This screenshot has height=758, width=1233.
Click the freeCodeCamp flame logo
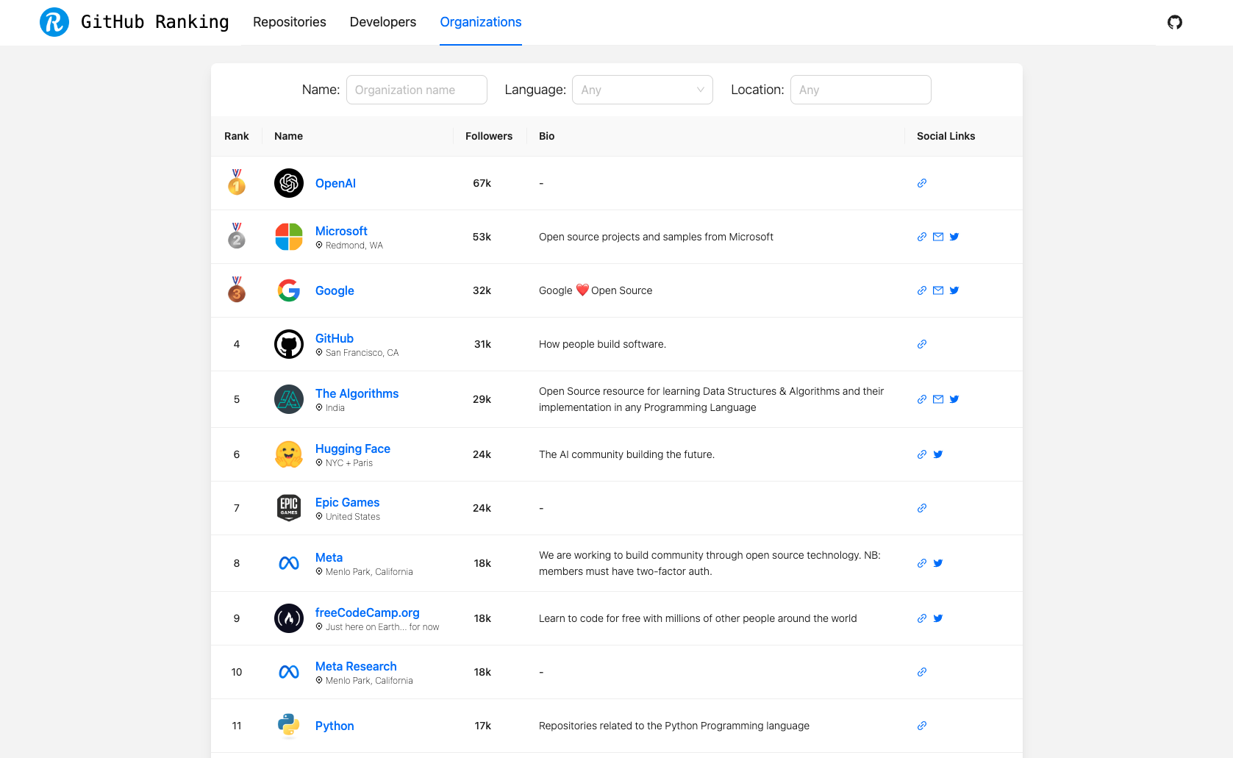[288, 618]
